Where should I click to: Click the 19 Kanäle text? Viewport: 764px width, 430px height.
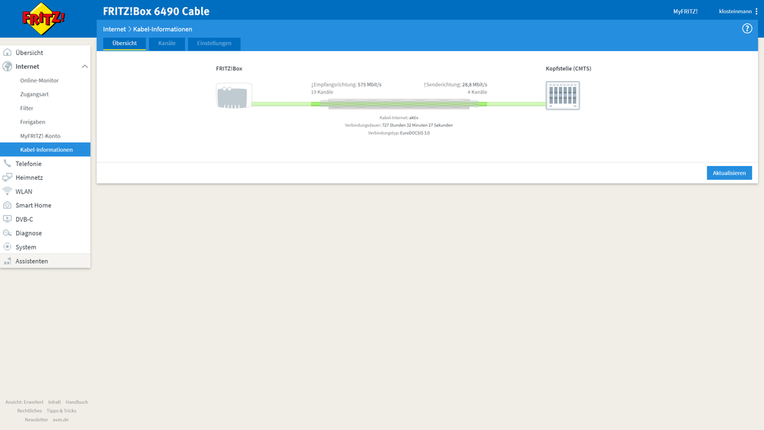322,92
